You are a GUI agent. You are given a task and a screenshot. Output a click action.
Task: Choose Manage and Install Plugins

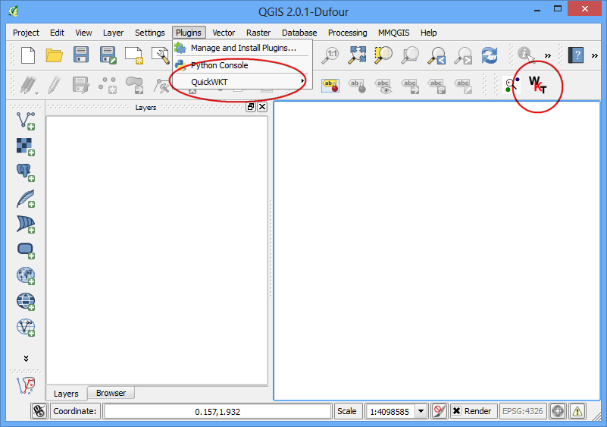coord(242,48)
